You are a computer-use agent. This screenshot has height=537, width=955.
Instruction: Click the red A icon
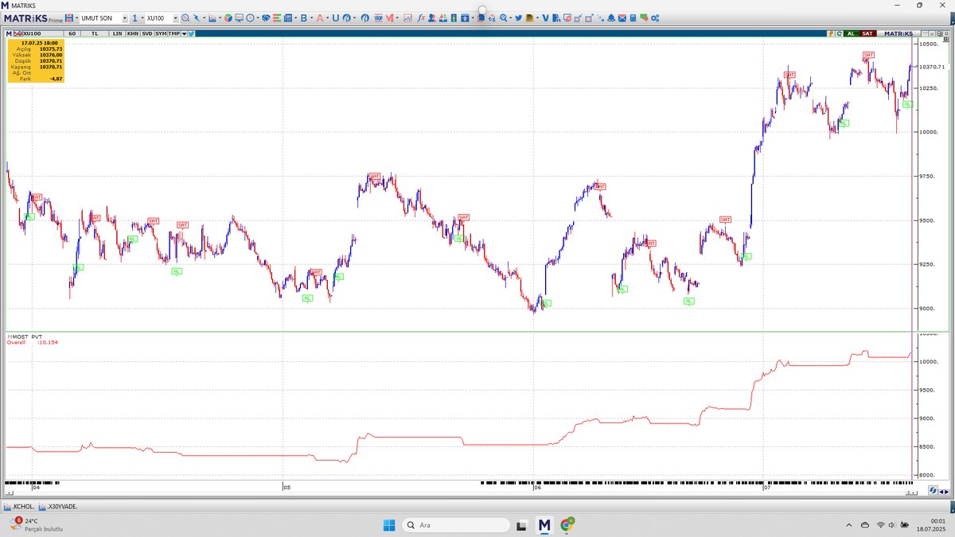[x=320, y=18]
